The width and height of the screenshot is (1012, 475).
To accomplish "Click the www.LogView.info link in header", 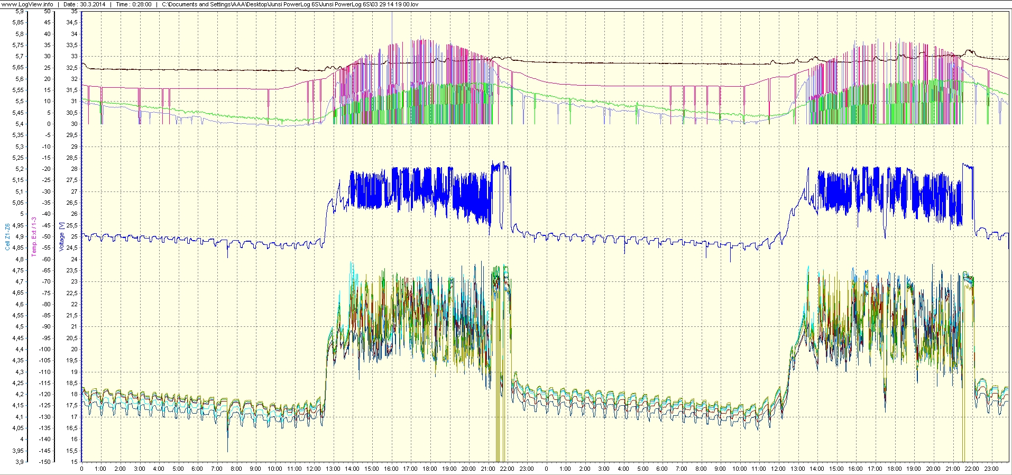I will (x=27, y=4).
